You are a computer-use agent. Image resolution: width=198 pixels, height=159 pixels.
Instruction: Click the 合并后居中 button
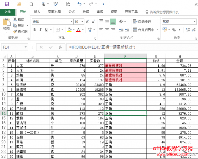point(144,30)
